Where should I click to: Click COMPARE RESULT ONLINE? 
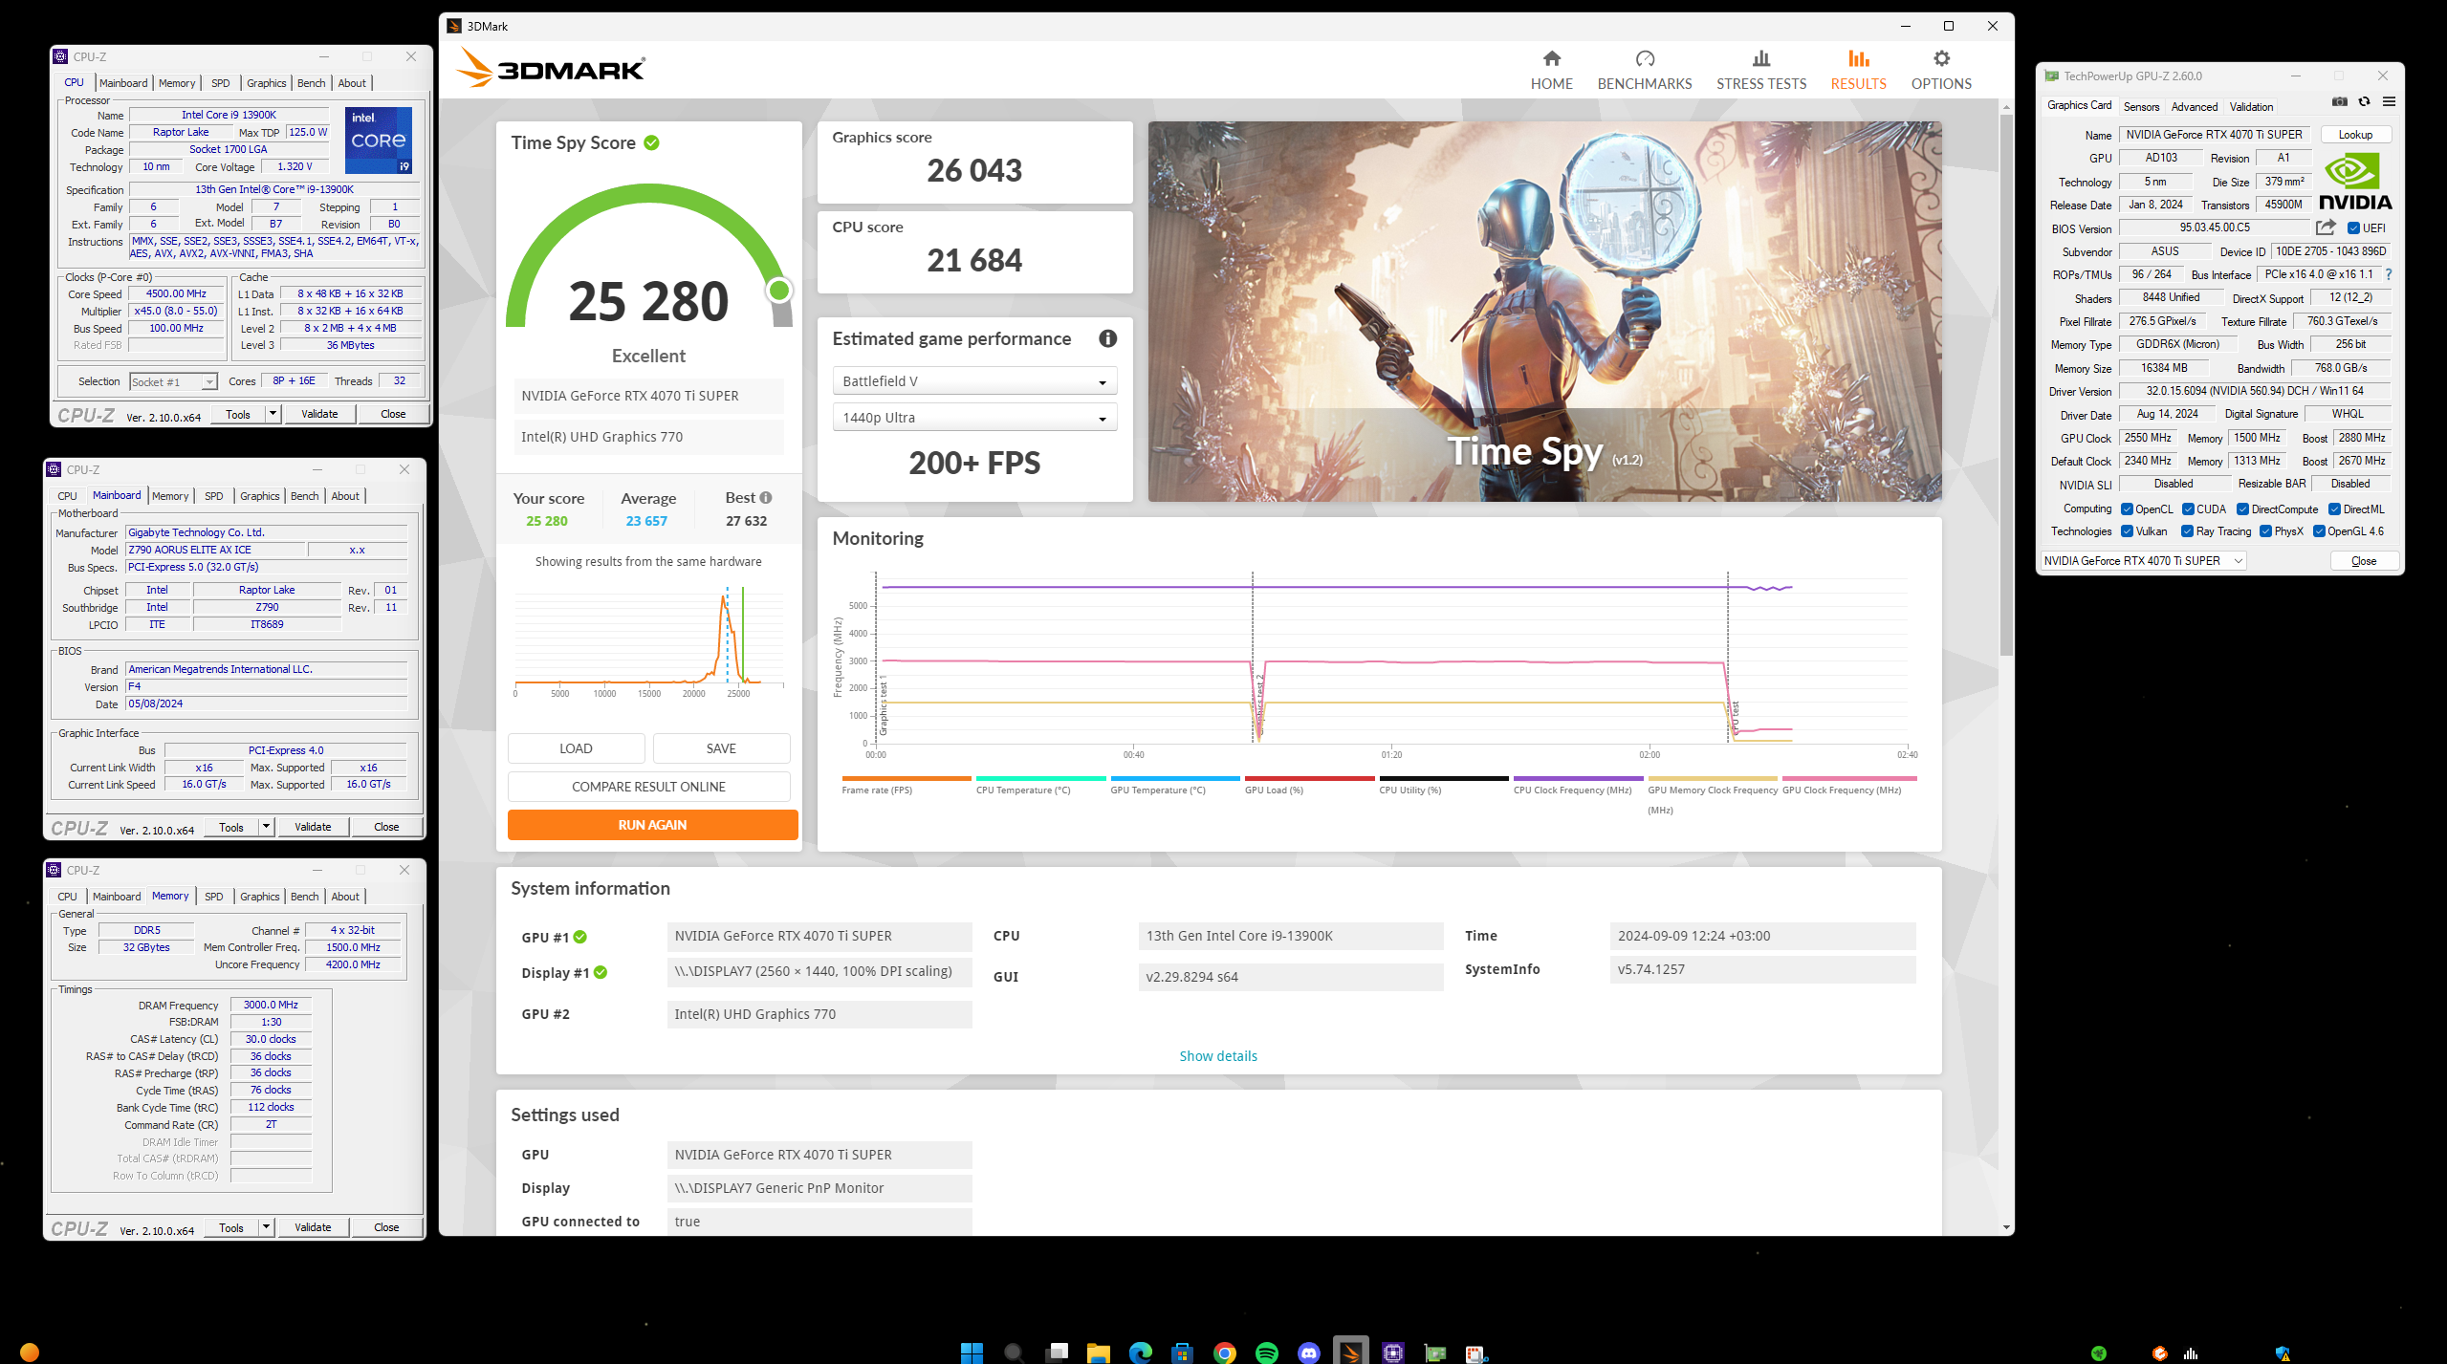click(648, 787)
